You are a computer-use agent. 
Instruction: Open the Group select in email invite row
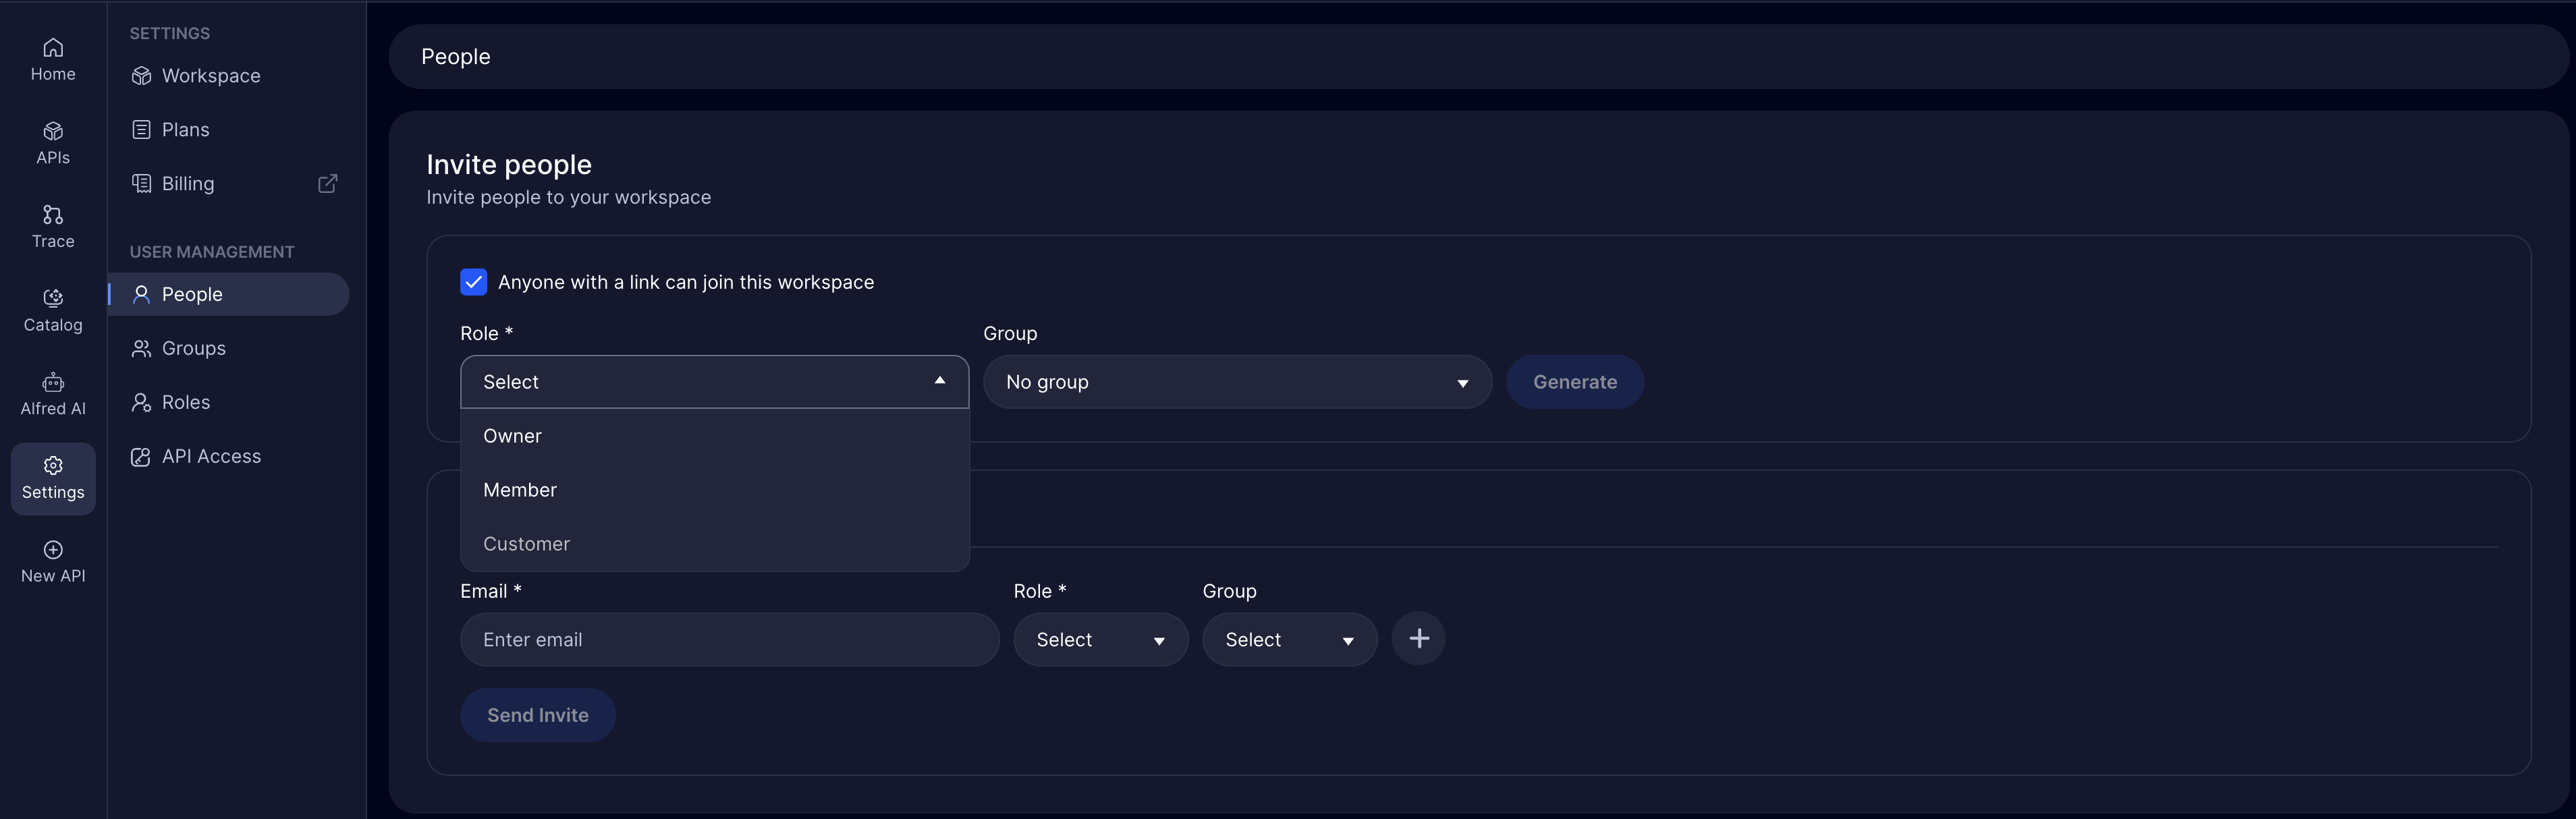coord(1289,640)
